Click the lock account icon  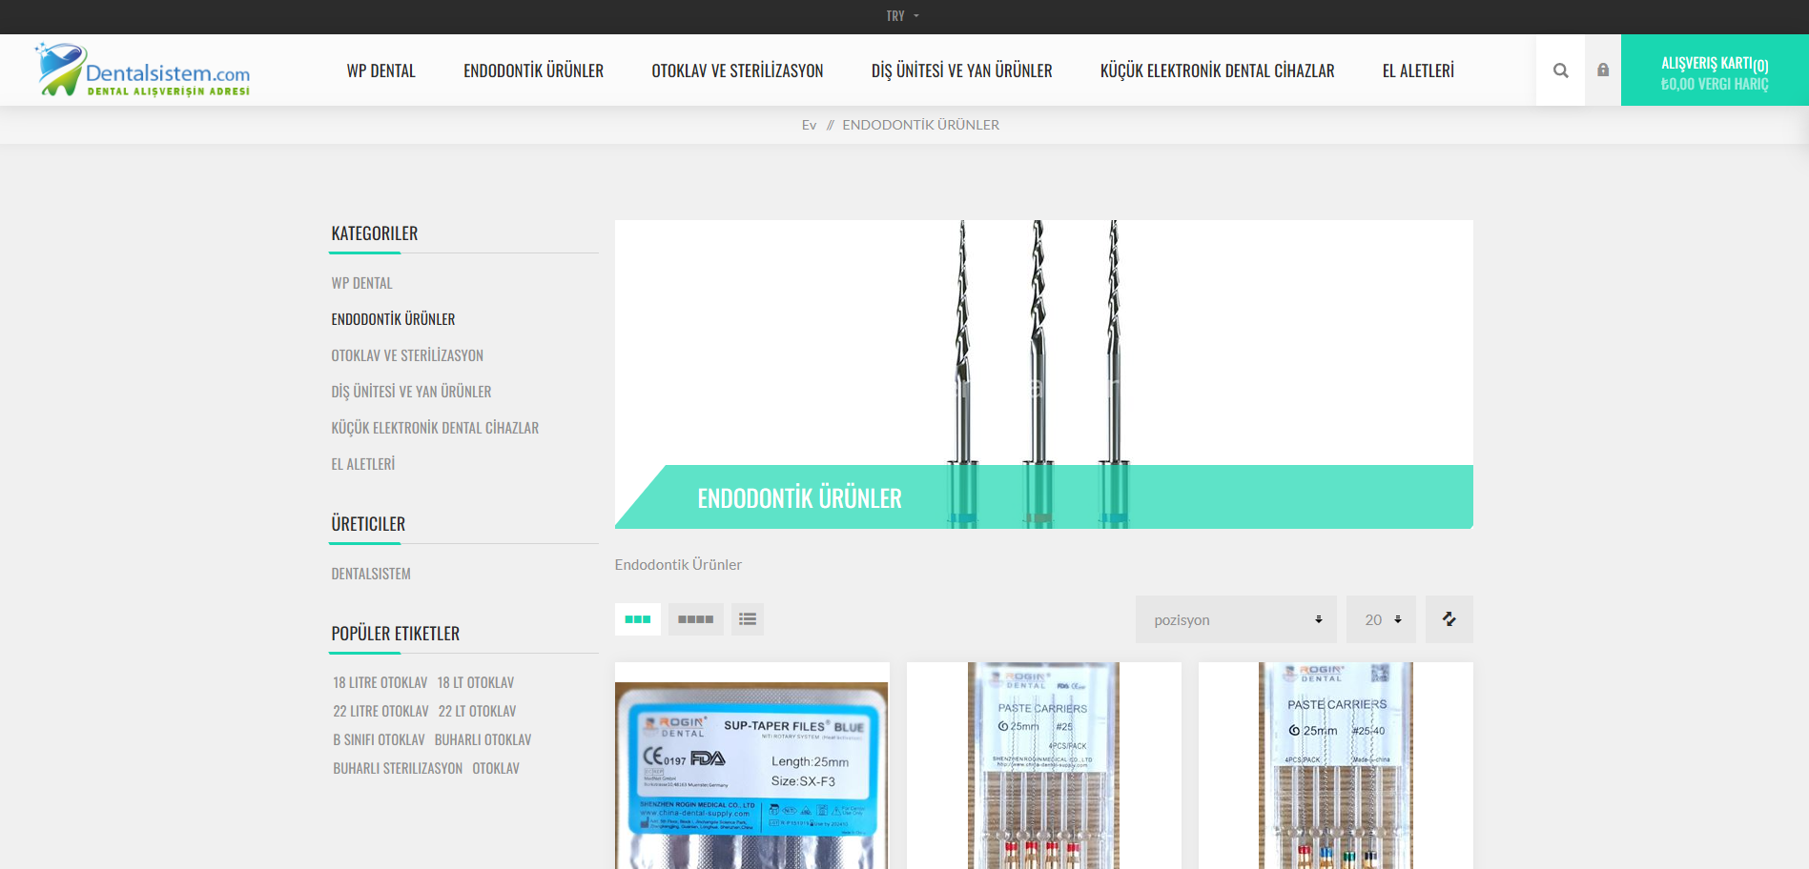point(1603,71)
